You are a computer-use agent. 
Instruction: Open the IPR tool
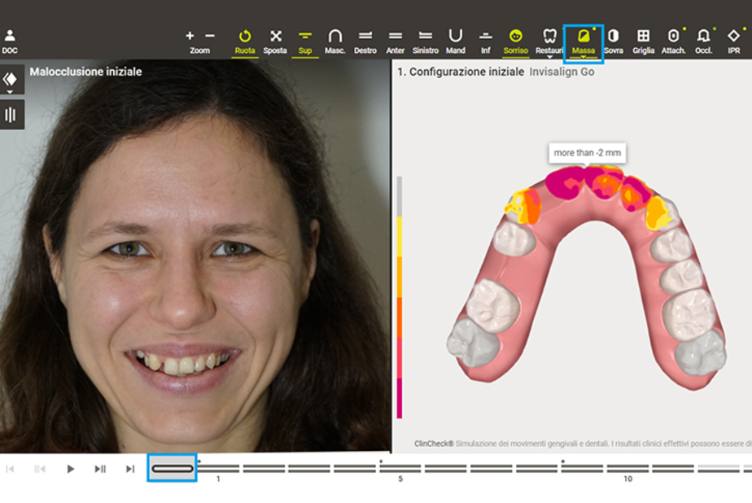pyautogui.click(x=732, y=37)
